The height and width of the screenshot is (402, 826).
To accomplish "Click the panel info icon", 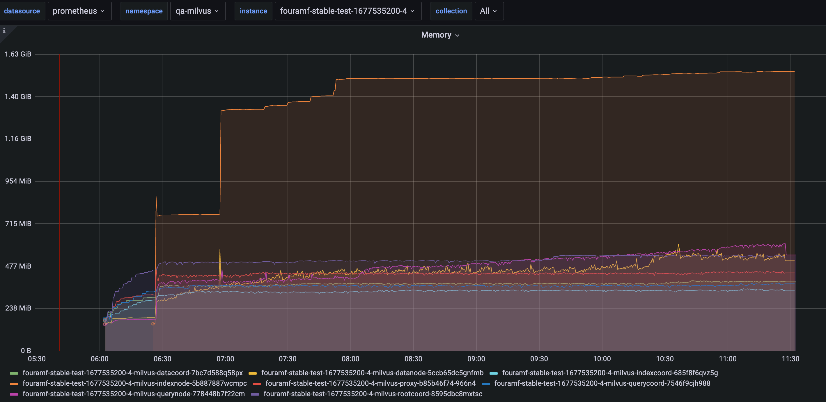I will tap(4, 31).
